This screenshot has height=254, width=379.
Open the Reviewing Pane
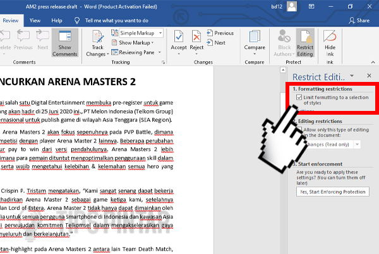tap(133, 52)
